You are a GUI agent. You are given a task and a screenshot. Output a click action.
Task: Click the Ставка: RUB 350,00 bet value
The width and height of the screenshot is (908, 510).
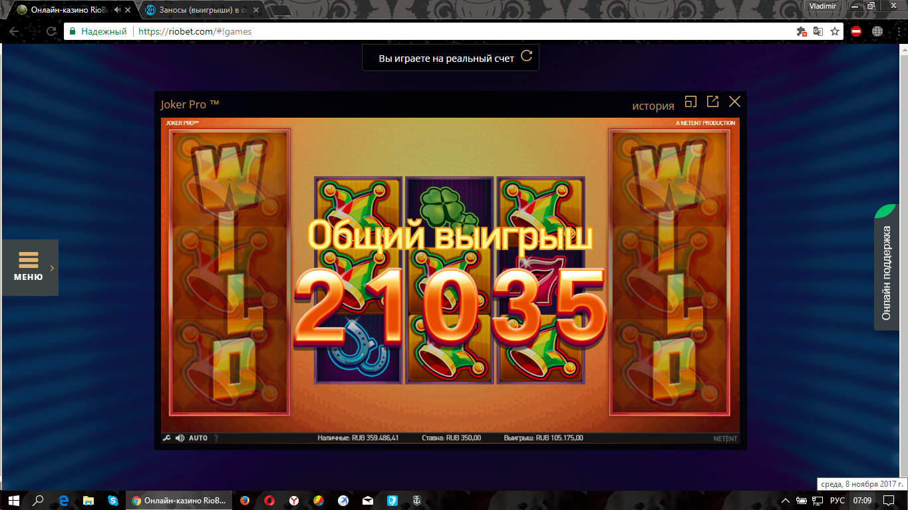pyautogui.click(x=452, y=438)
